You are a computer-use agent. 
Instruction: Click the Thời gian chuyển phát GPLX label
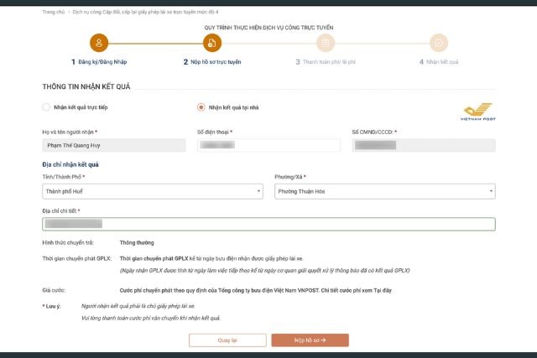pyautogui.click(x=76, y=258)
